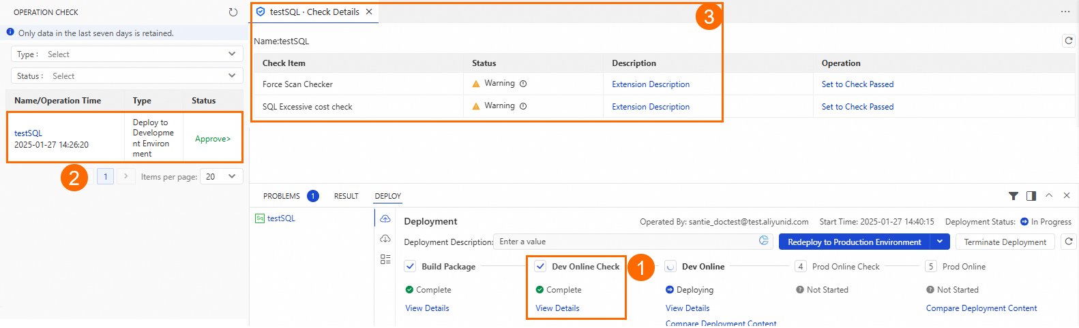Click the cloud download icon in the deploy sidebar
Screen dimensions: 1079x328
click(385, 239)
